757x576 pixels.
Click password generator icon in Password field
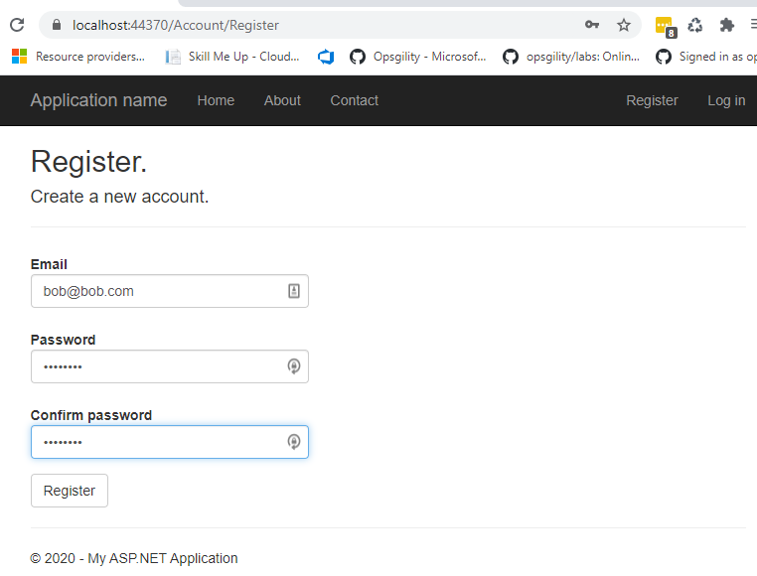pos(294,366)
